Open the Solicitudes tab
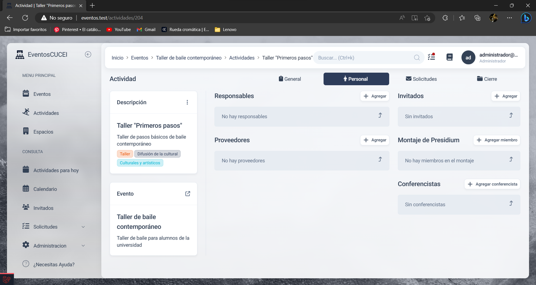The height and width of the screenshot is (285, 536). coord(421,79)
